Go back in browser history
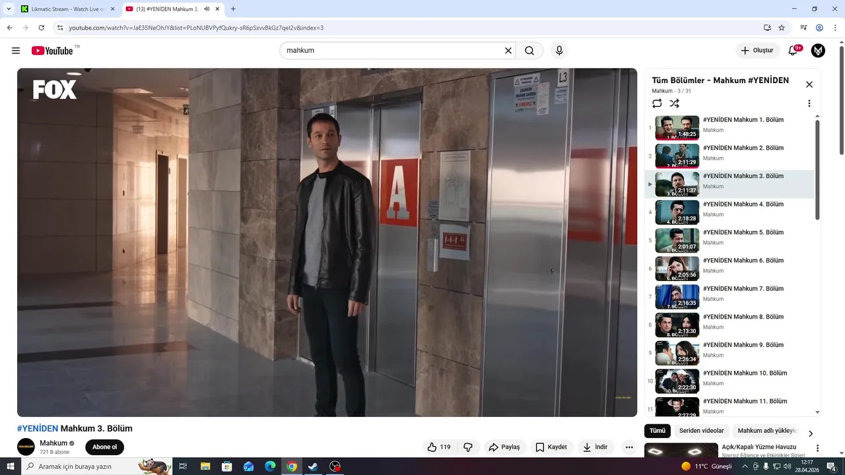Screen dimensions: 845x475 point(9,28)
